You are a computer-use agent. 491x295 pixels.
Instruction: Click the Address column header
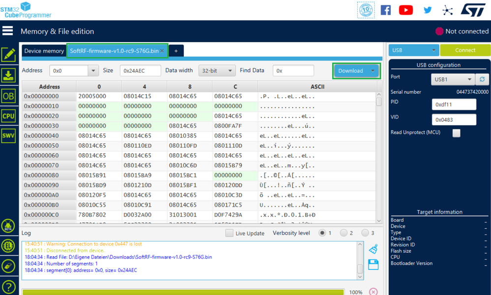pyautogui.click(x=49, y=87)
